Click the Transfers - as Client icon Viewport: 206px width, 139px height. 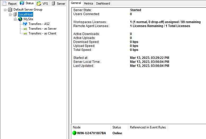25,33
